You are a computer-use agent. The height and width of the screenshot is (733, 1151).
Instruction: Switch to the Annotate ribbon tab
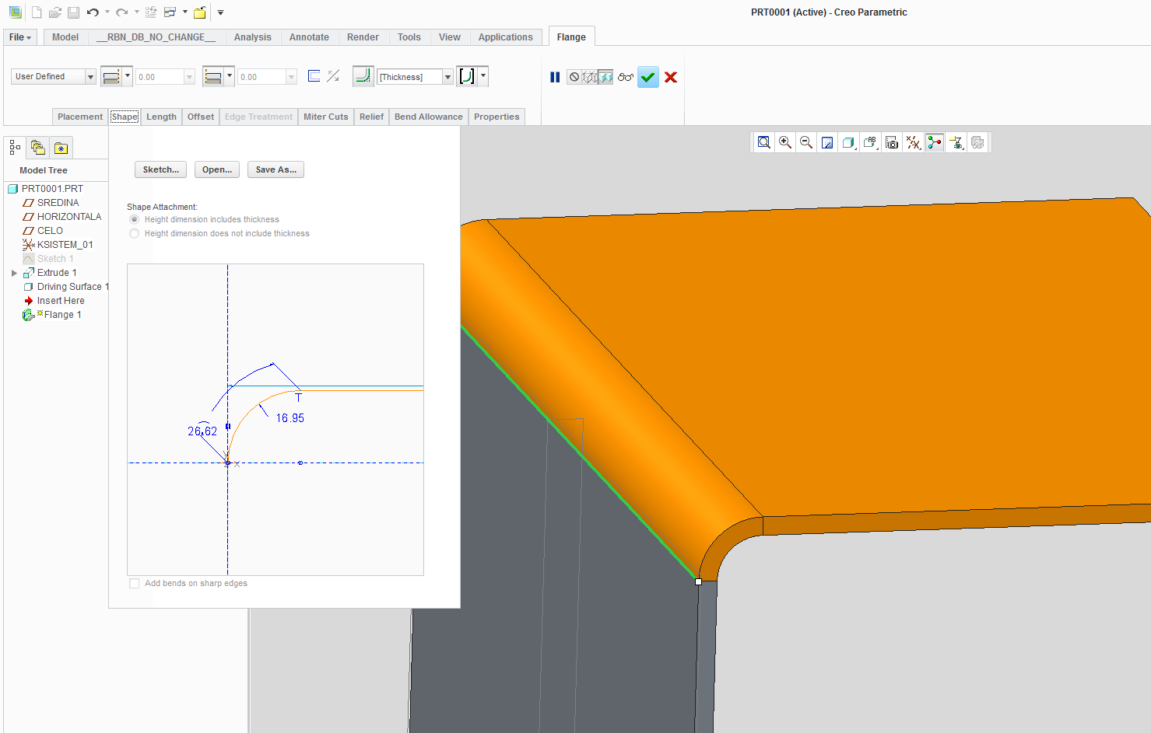coord(309,37)
